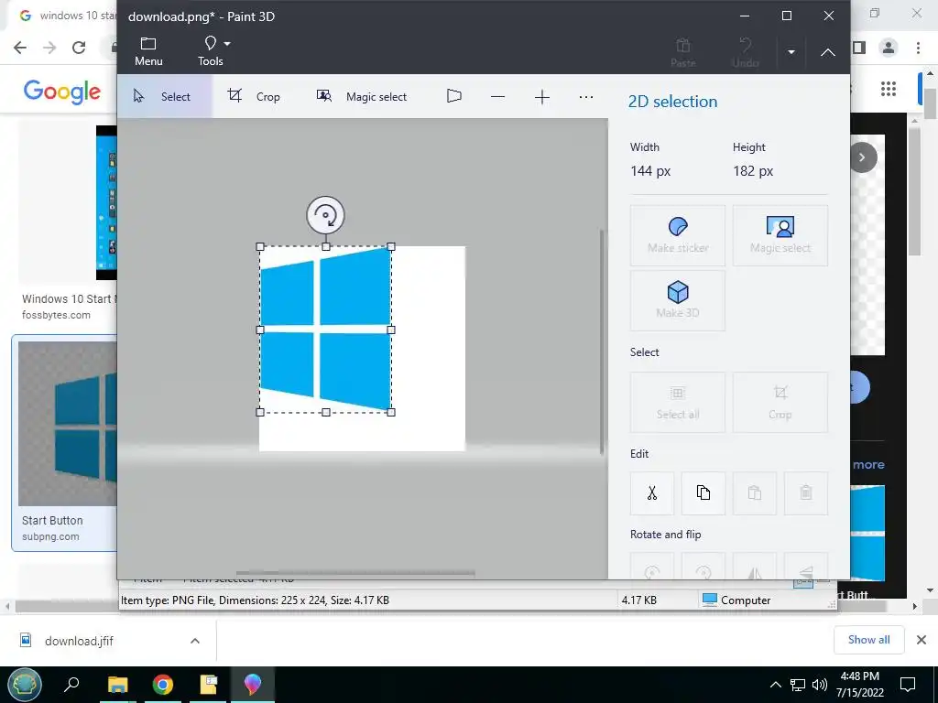The width and height of the screenshot is (938, 703).
Task: Click the bottom-right selection resize handle
Action: point(391,412)
